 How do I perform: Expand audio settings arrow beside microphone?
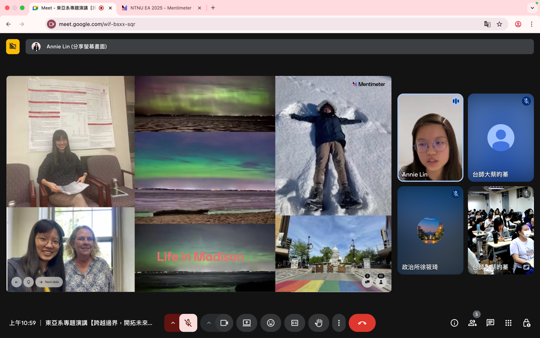[x=173, y=323]
